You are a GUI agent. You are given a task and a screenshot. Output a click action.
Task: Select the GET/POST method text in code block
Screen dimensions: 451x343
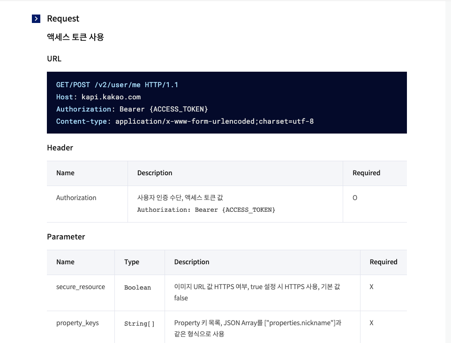[x=73, y=84]
